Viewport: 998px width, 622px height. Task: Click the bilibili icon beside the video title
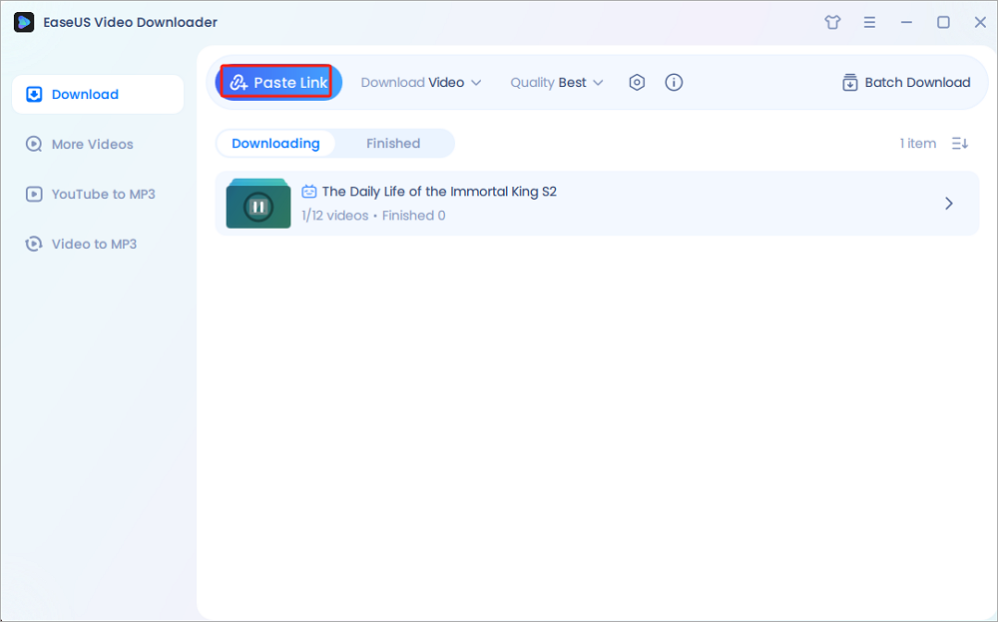(x=308, y=191)
